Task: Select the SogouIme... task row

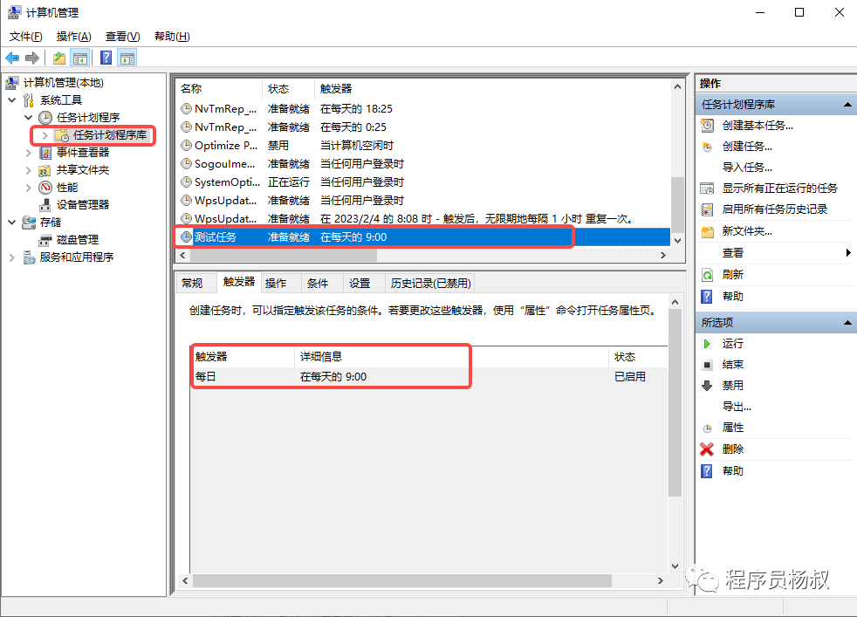Action: (423, 163)
